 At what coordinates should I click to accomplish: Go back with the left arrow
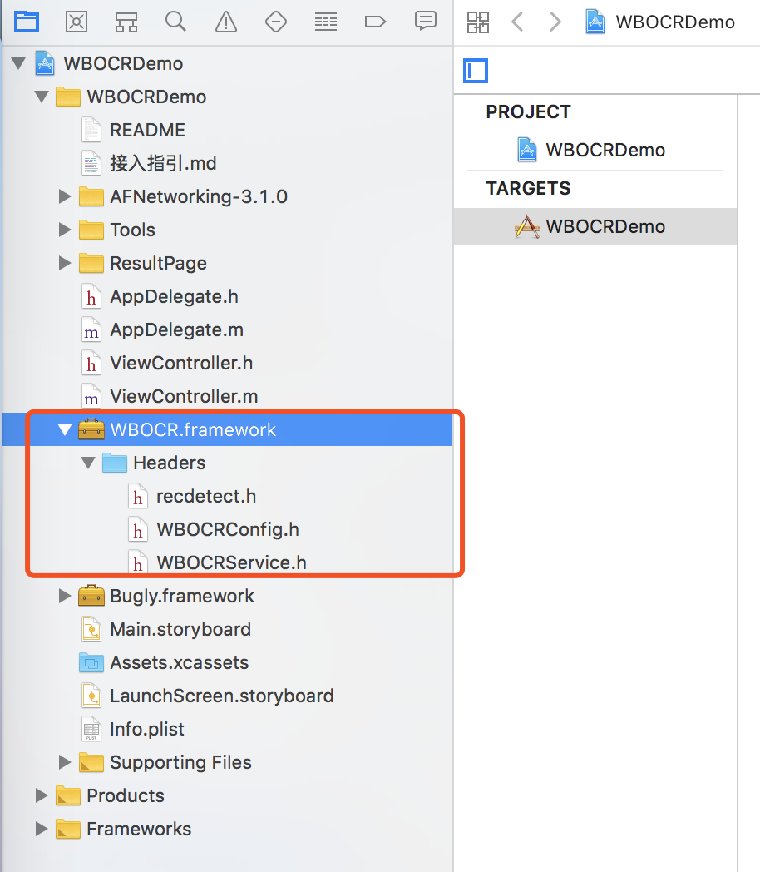coord(517,22)
